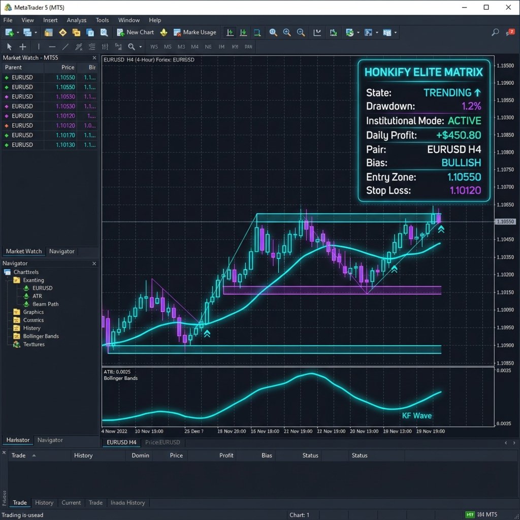Open the File menu
The width and height of the screenshot is (520, 520).
(x=8, y=20)
